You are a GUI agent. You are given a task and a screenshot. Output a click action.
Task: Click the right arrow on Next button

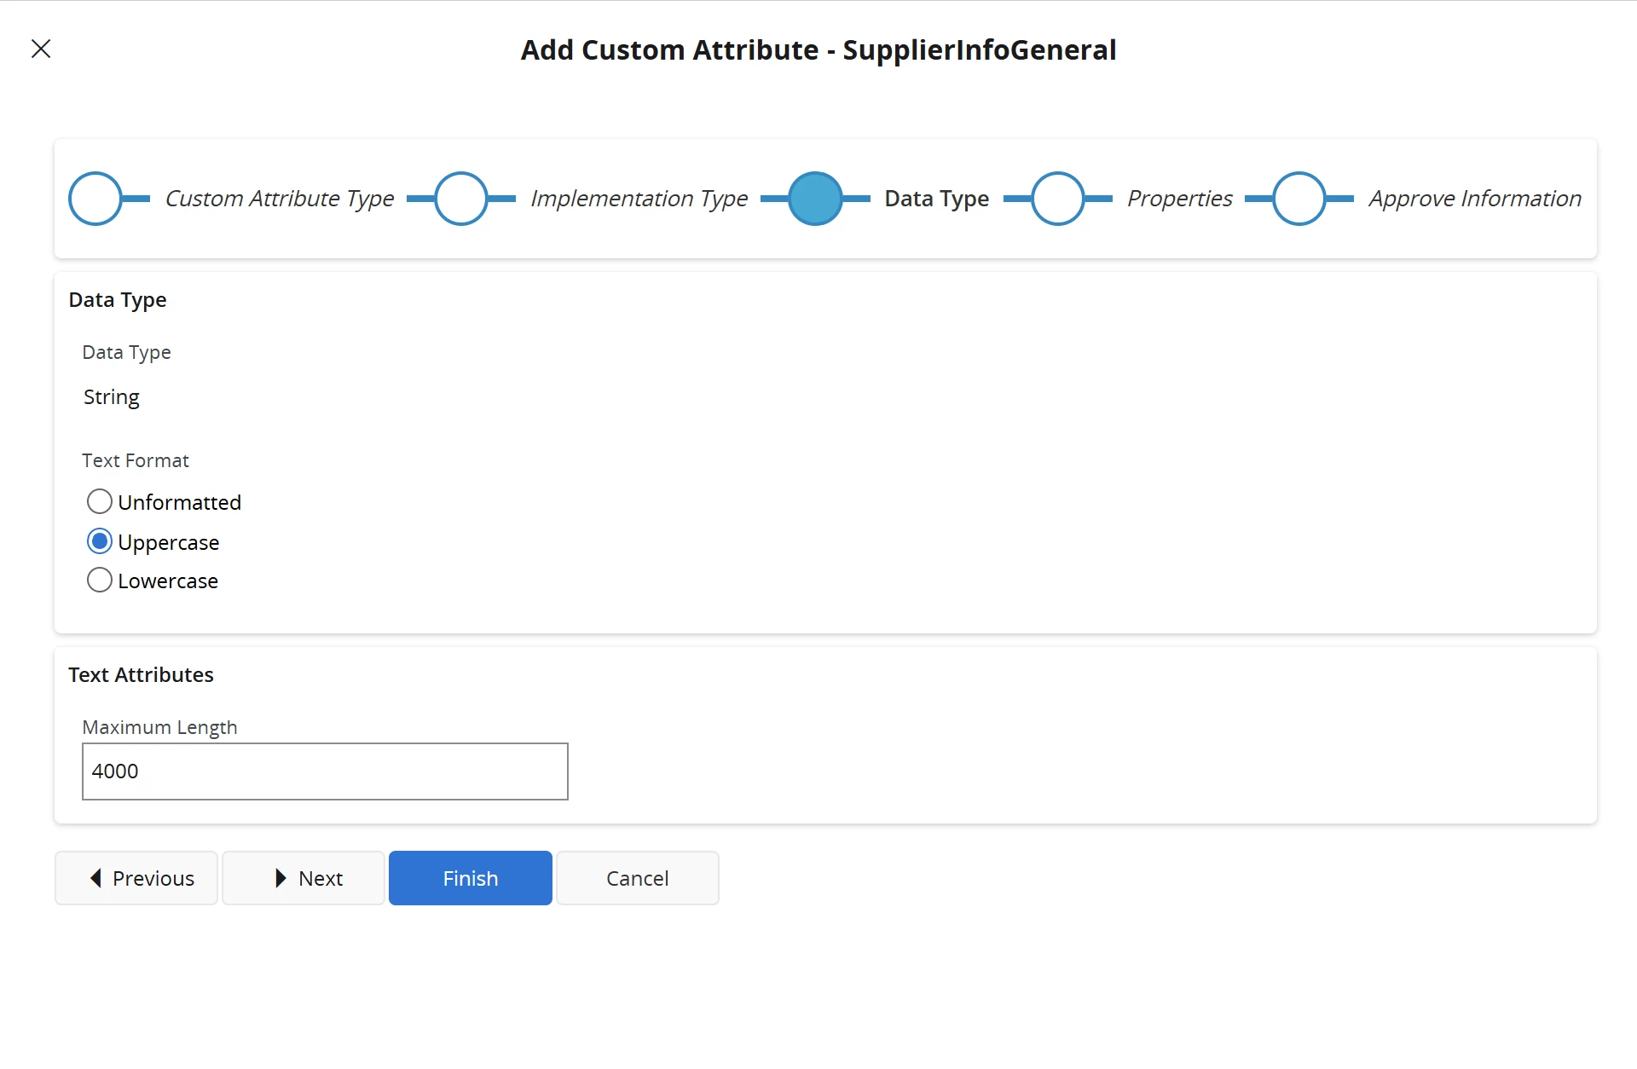pos(281,878)
